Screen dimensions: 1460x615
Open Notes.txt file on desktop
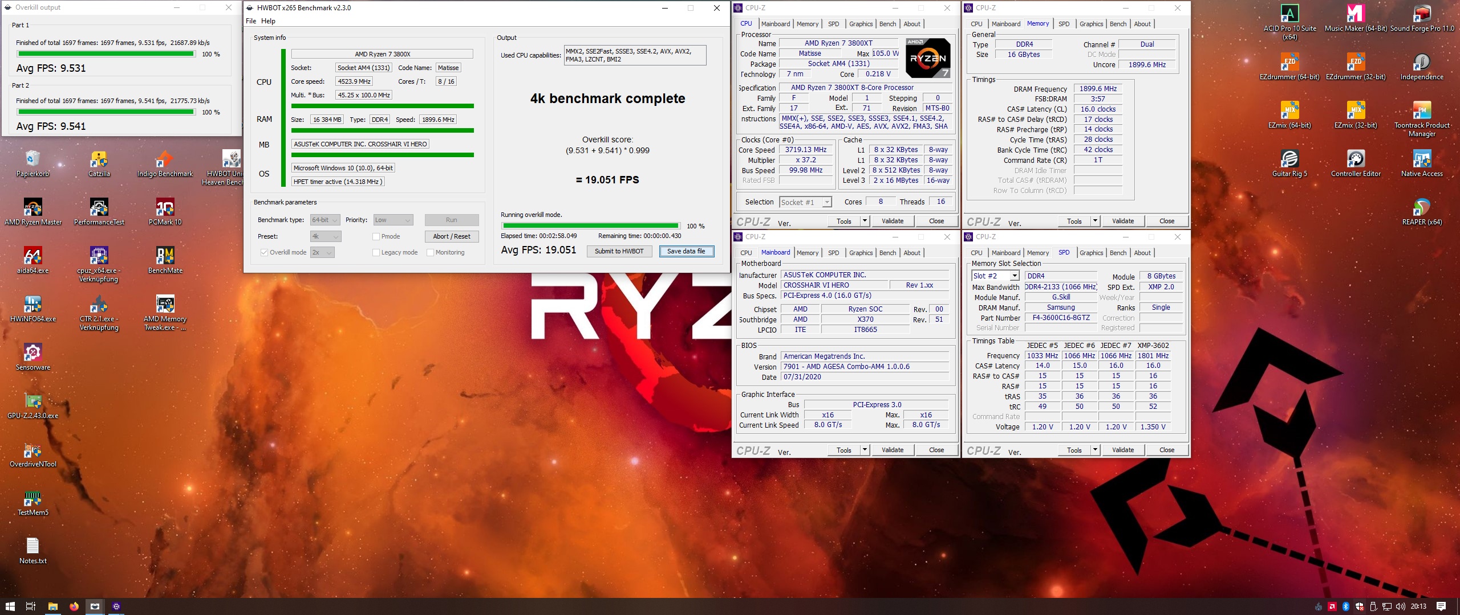tap(33, 551)
